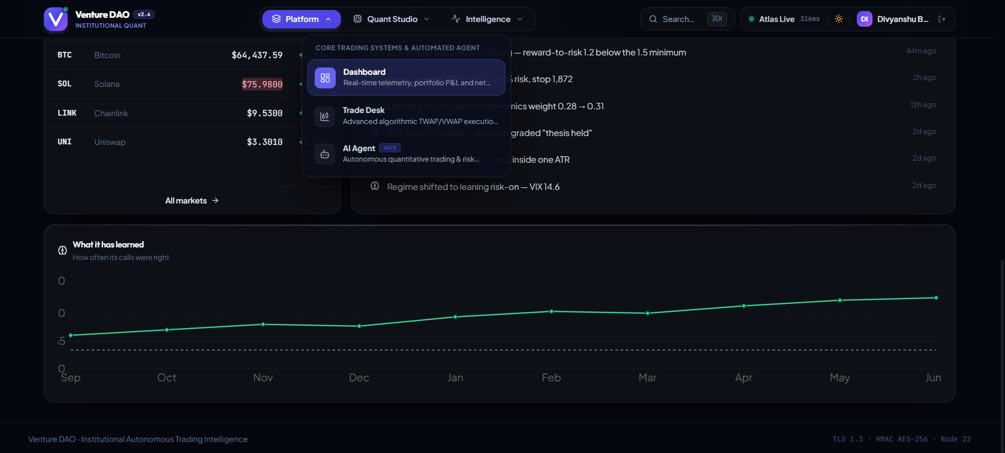Image resolution: width=1005 pixels, height=453 pixels.
Task: Click the highlighted Solana price $75.9800
Action: 262,84
